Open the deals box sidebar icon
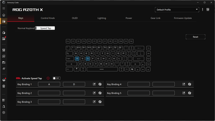Screen dimensions: 215x121 pyautogui.click(x=4, y=80)
